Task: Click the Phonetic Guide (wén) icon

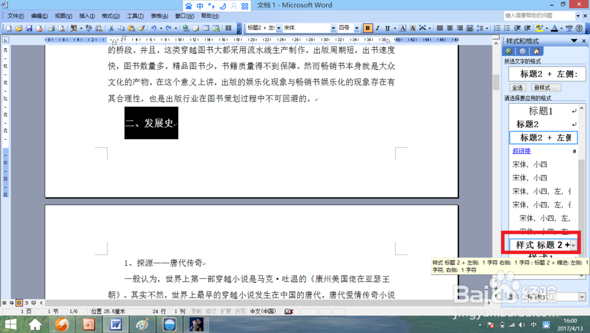Action: (569, 28)
